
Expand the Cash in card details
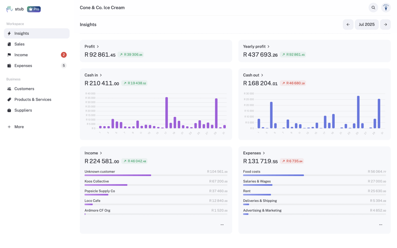101,75
